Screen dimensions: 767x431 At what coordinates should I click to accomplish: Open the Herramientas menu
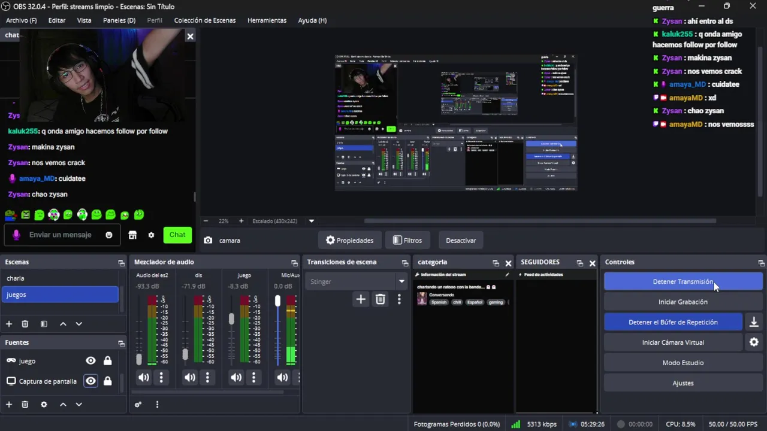267,20
